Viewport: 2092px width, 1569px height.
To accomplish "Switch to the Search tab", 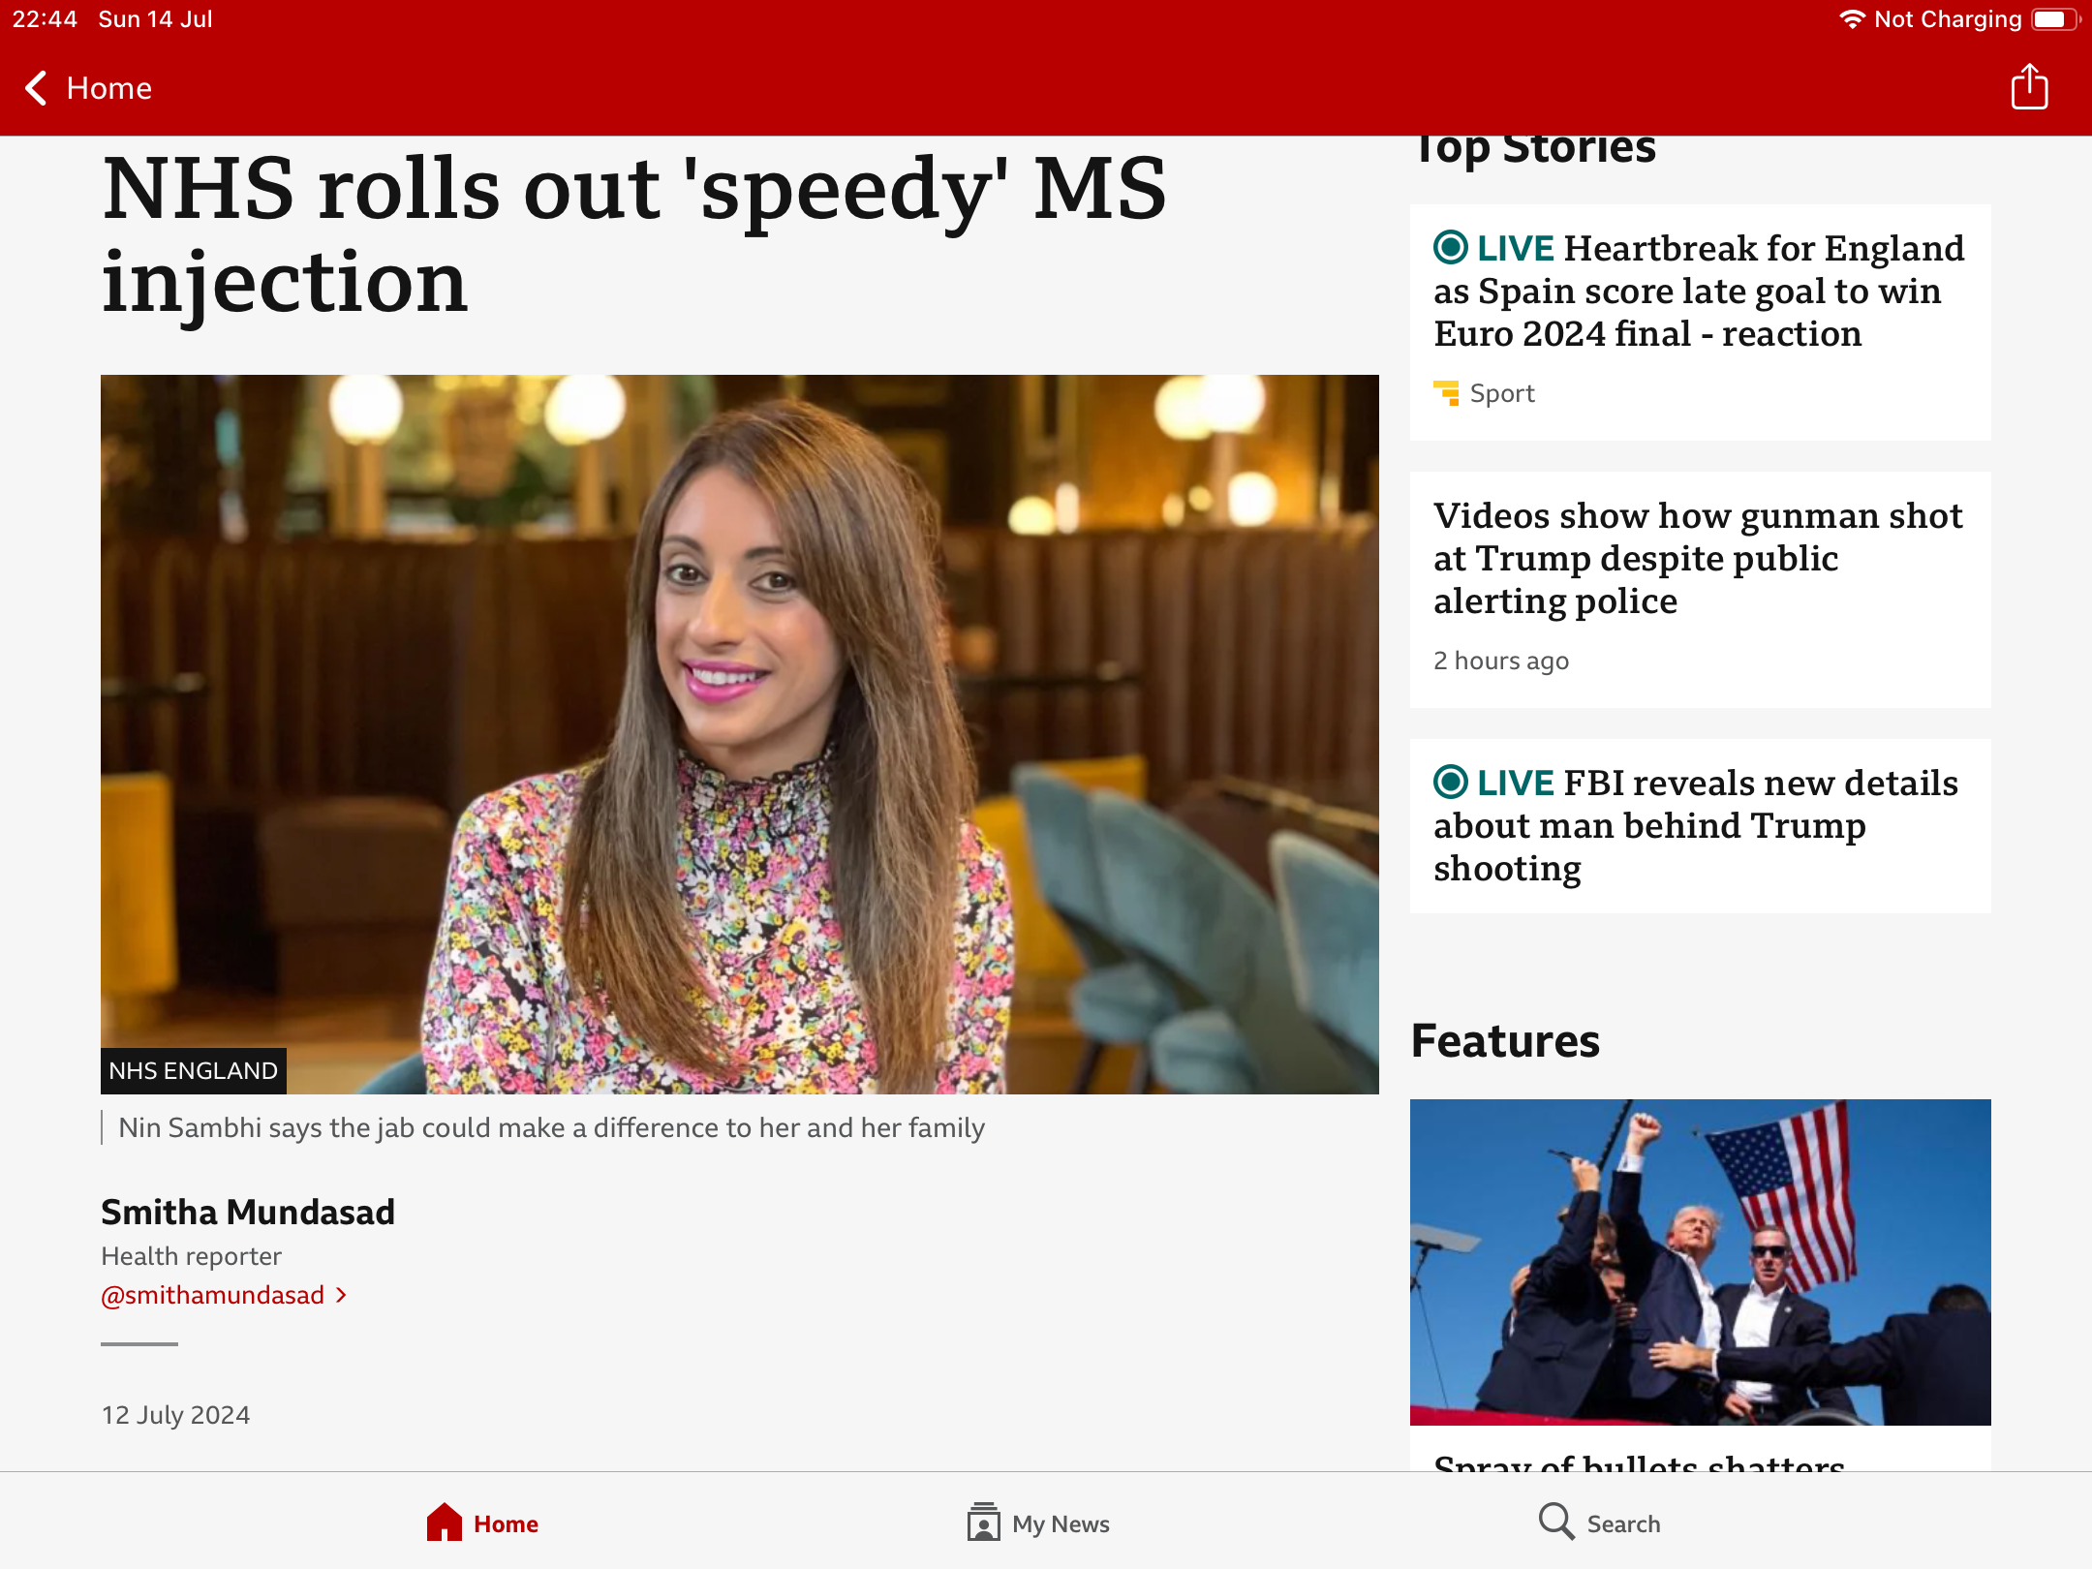I will (x=1623, y=1523).
